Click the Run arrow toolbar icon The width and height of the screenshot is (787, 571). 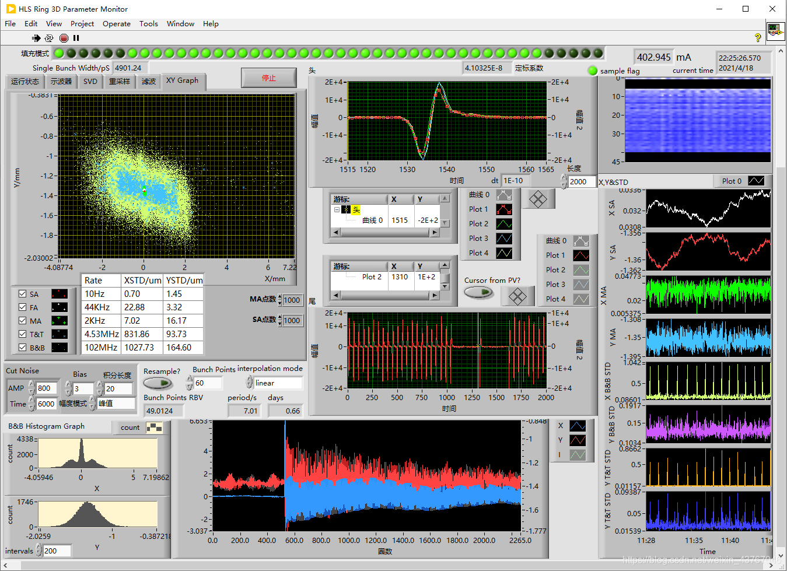click(x=36, y=38)
